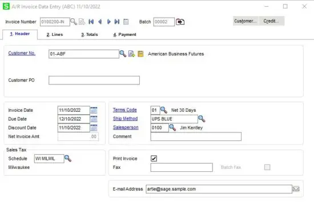This screenshot has width=314, height=206.
Task: Click the Customer No. field showing 01-ABF
Action: point(84,54)
